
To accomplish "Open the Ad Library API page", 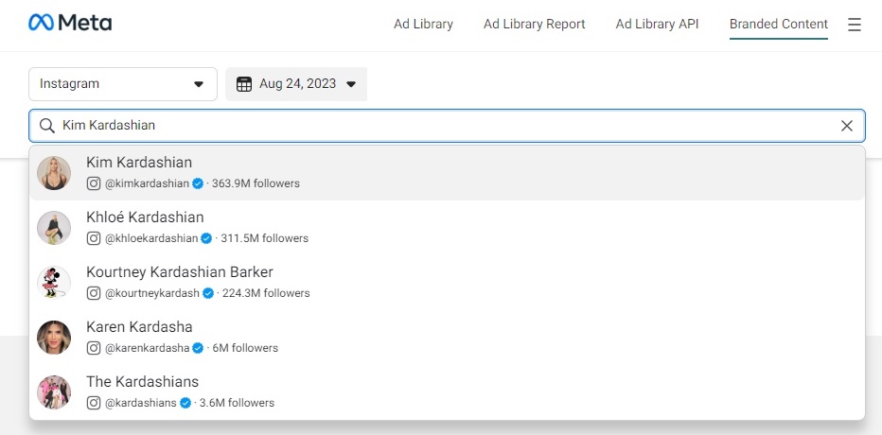I will 657,25.
